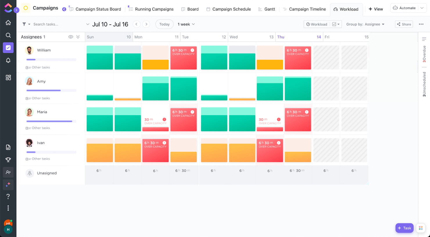Click the plus Task button

pyautogui.click(x=404, y=228)
